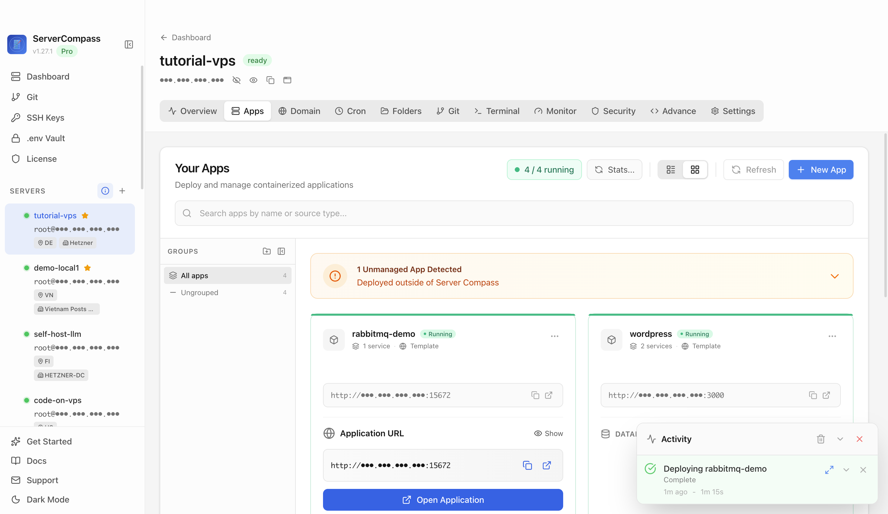Click the Refresh button
Image resolution: width=888 pixels, height=514 pixels.
click(754, 169)
